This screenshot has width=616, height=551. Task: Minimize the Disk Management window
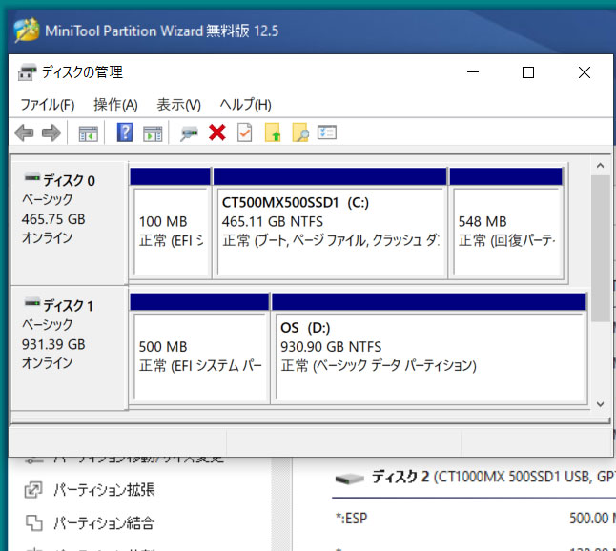(x=473, y=72)
